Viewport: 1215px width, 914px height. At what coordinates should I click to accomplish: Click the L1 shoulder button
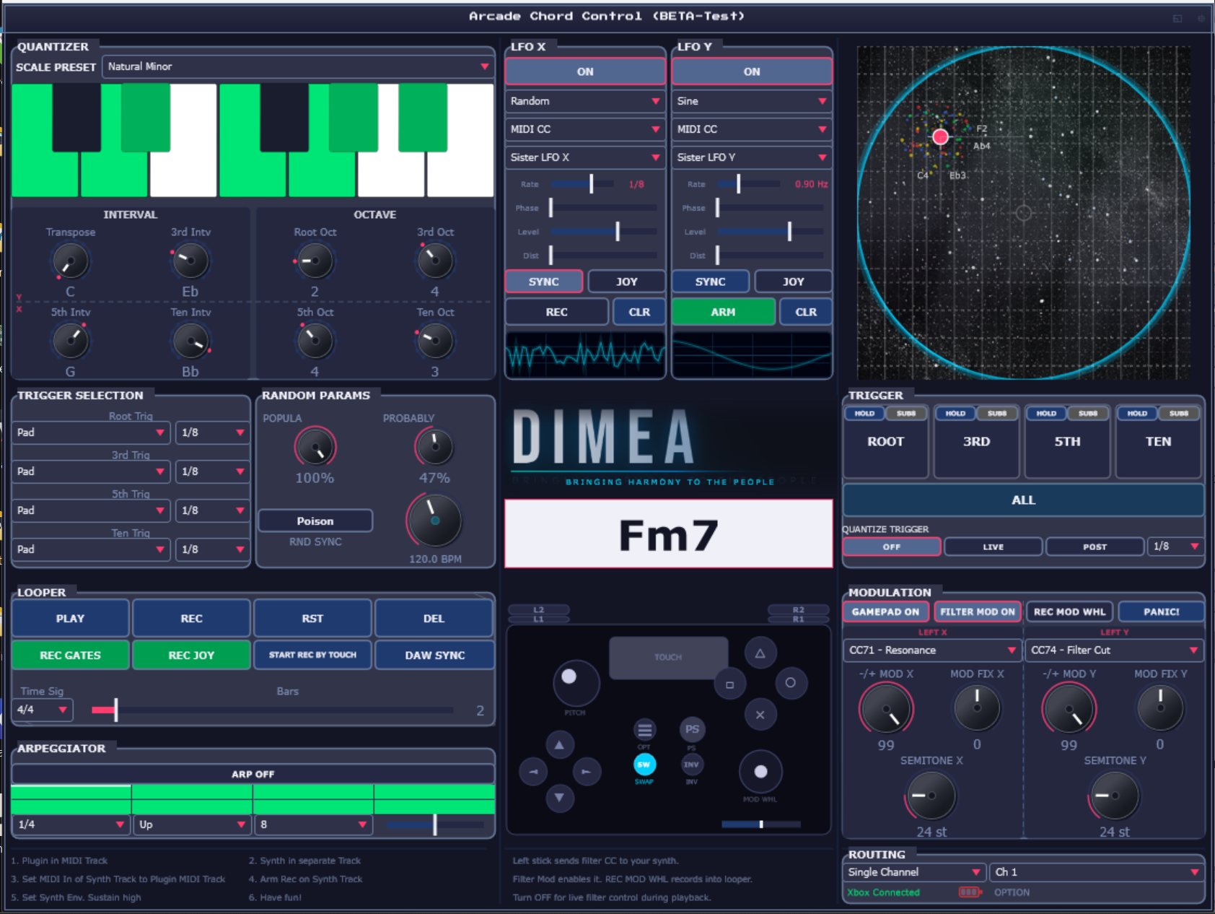tap(538, 619)
